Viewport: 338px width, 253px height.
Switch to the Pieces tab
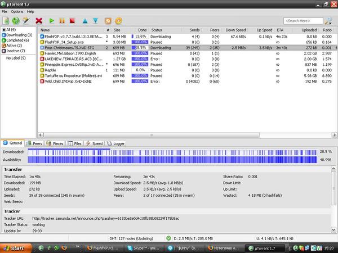[55, 143]
